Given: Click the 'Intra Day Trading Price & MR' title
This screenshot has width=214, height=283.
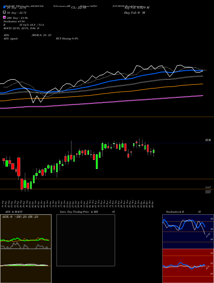Looking at the screenshot, I should pos(79,212).
